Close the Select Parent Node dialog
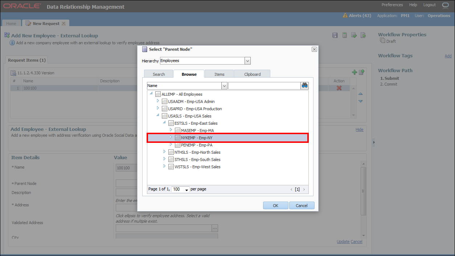The height and width of the screenshot is (256, 455). [x=314, y=49]
